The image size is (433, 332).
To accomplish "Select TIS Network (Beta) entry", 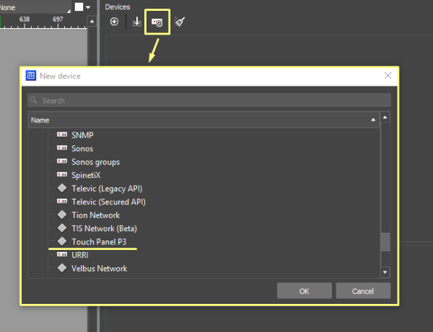I will tap(103, 228).
